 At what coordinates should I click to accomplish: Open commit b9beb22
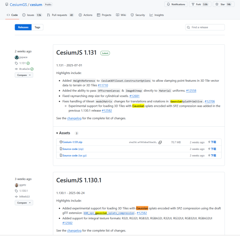[24, 197]
